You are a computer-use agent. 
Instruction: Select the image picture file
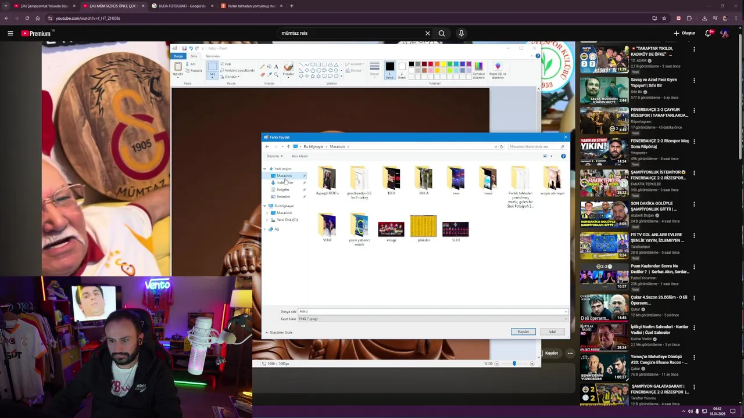coord(391,230)
